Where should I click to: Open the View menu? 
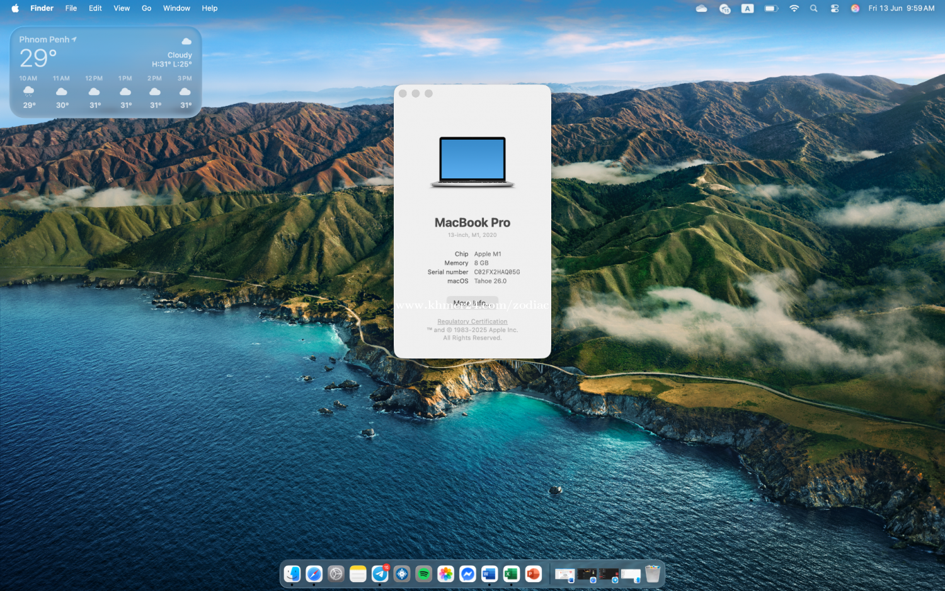tap(122, 8)
